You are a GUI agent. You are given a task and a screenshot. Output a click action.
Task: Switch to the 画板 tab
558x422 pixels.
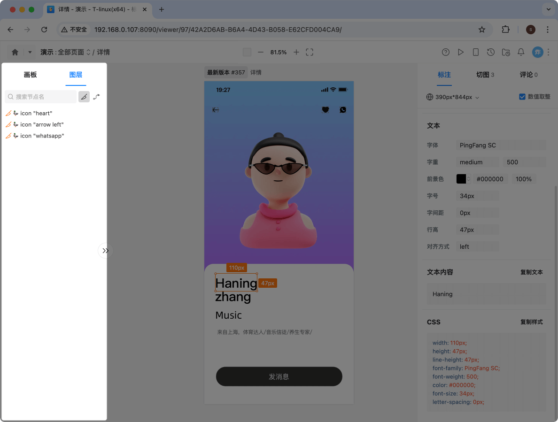click(x=30, y=75)
